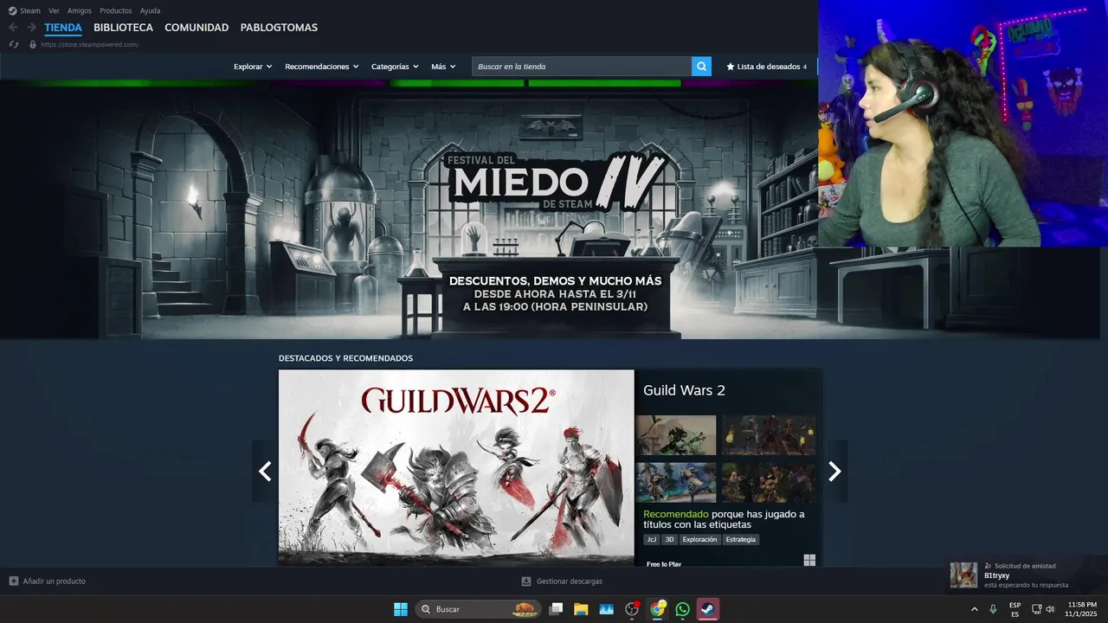This screenshot has width=1108, height=623.
Task: Switch to the COMUNIDAD tab
Action: click(x=196, y=28)
